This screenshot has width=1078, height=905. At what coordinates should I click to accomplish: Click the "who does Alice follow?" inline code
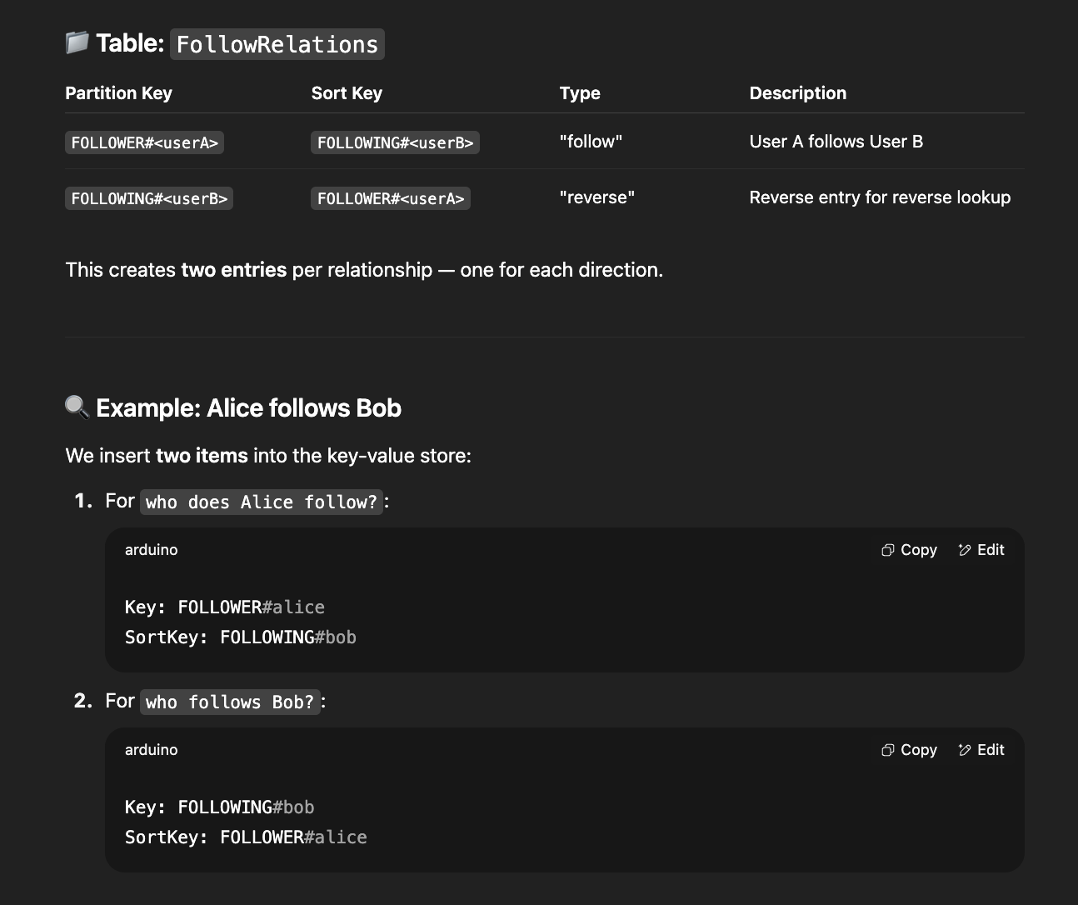click(x=261, y=502)
